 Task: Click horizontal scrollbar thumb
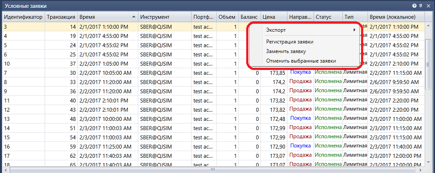tap(212, 170)
